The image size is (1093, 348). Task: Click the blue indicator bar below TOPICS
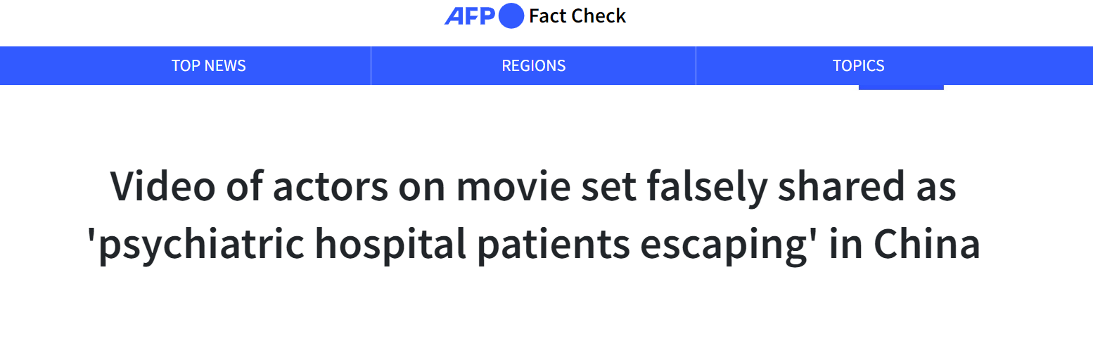(x=901, y=87)
